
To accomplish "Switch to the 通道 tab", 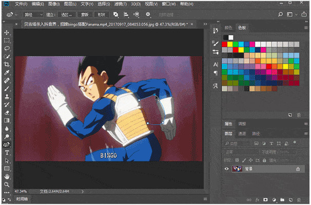I will click(x=241, y=133).
